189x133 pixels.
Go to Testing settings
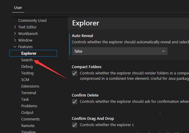pos(27,73)
